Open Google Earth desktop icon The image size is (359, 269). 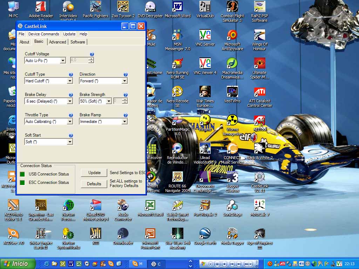pyautogui.click(x=205, y=234)
